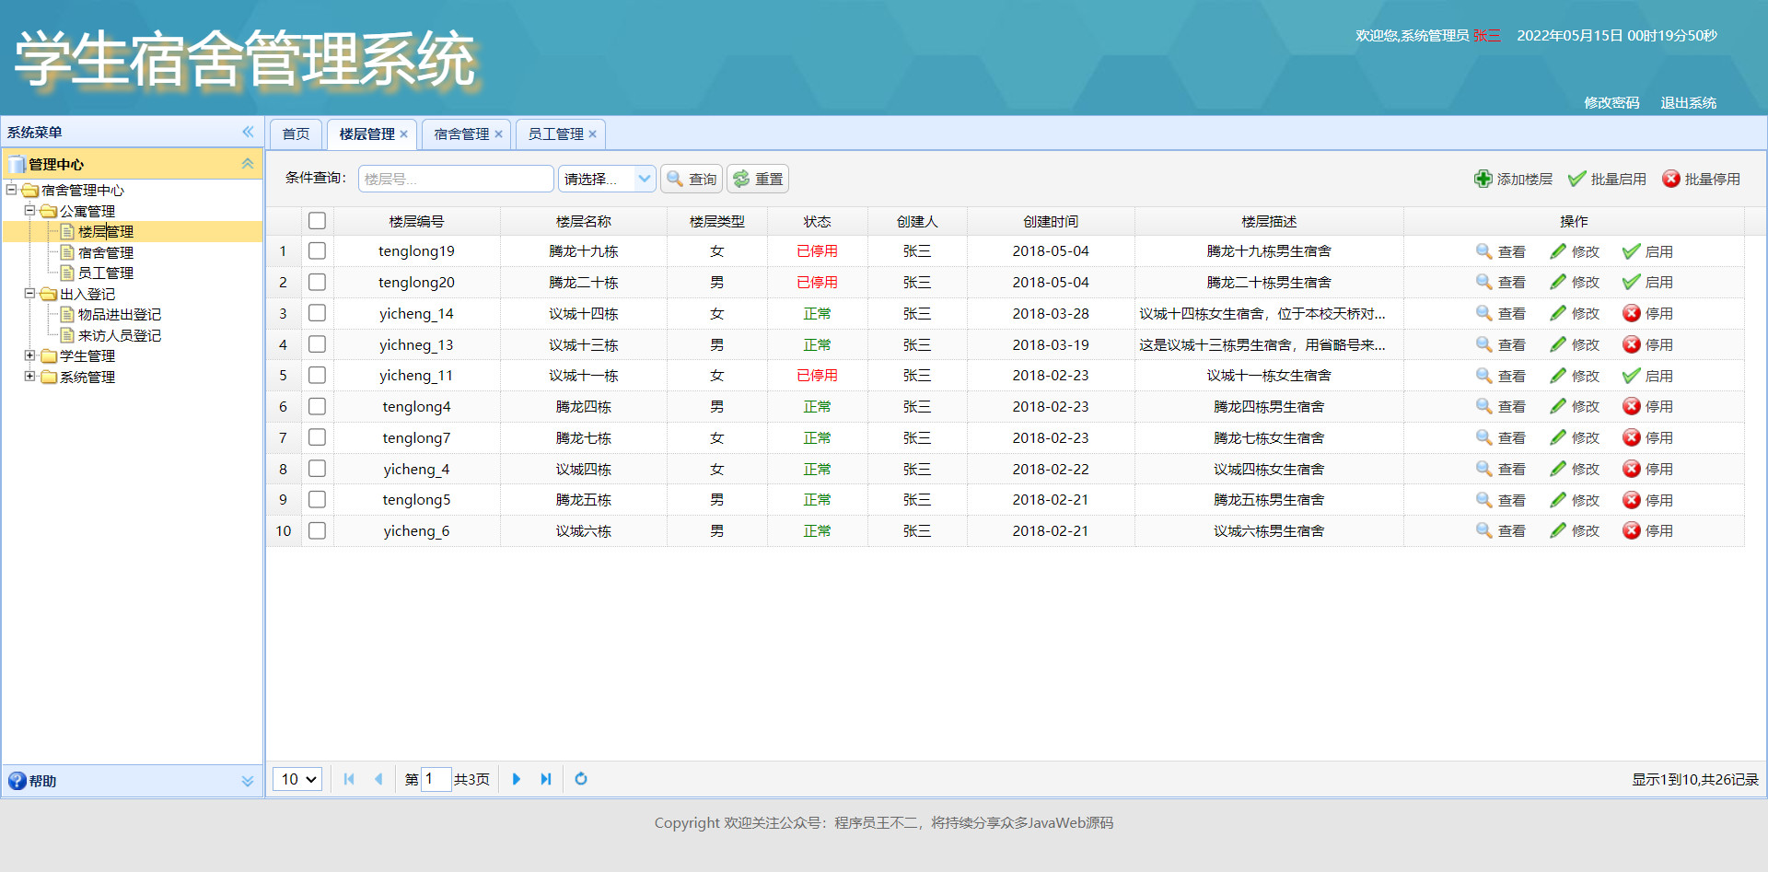Click inside the 楼层号 search input field
The image size is (1768, 872).
pyautogui.click(x=455, y=179)
